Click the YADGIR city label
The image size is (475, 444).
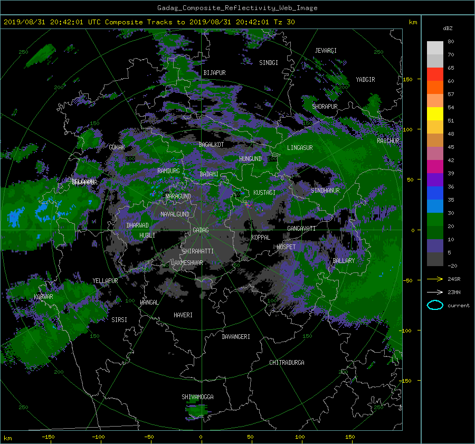tap(365, 80)
